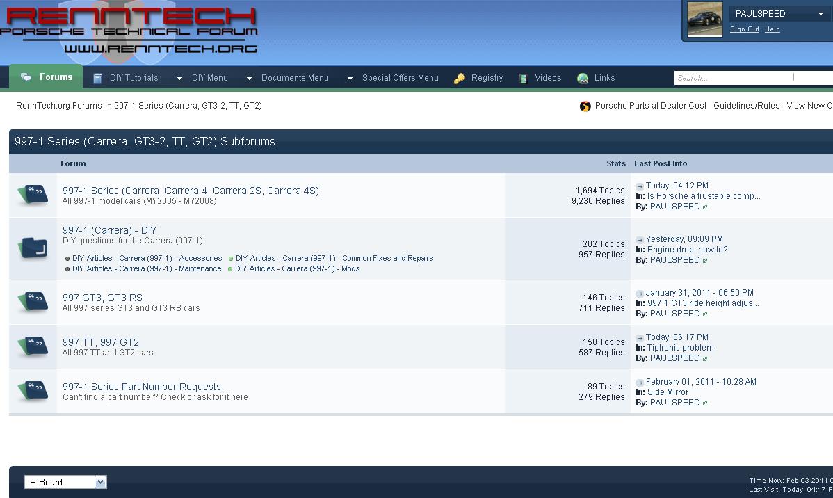The height and width of the screenshot is (498, 833).
Task: Click the Sign Out link
Action: [x=745, y=29]
